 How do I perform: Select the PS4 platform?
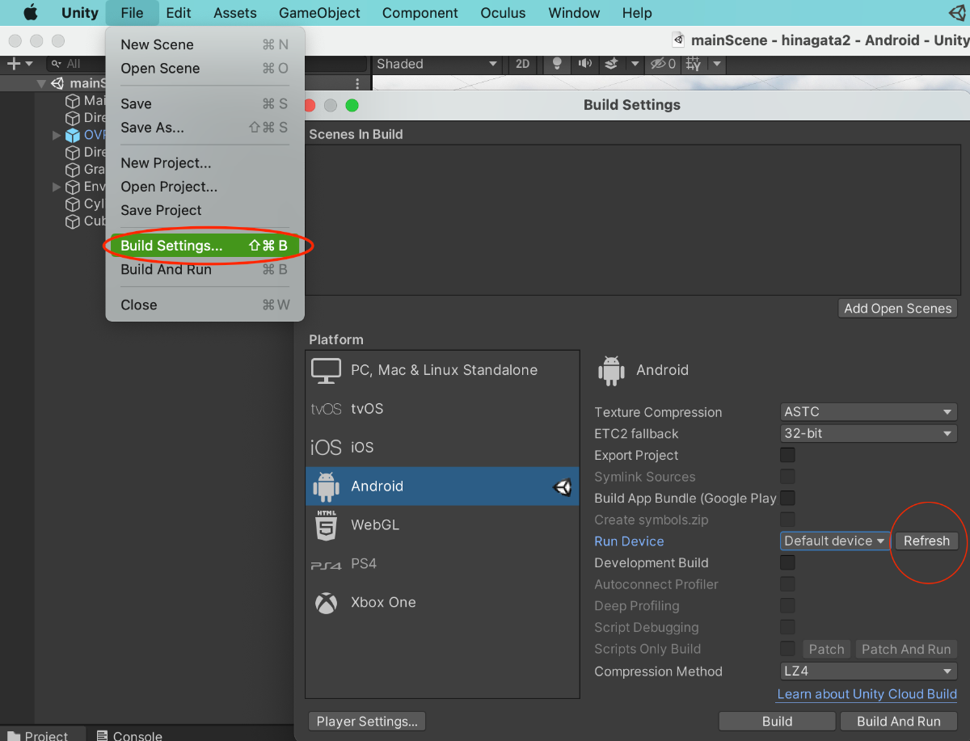tap(442, 564)
